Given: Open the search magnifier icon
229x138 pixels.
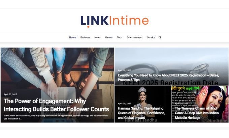Looking at the screenshot, I should (x=160, y=37).
